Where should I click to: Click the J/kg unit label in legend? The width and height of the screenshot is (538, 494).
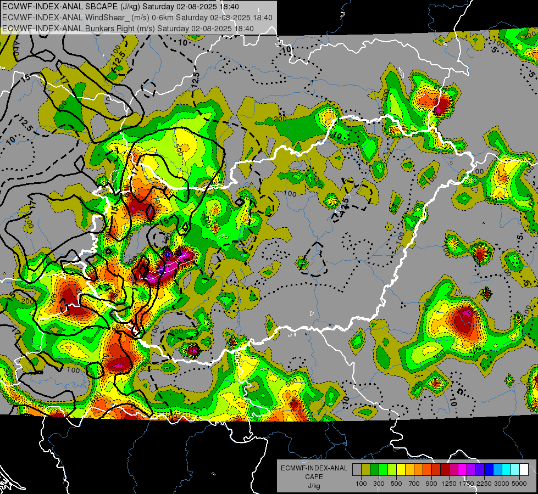(x=314, y=486)
